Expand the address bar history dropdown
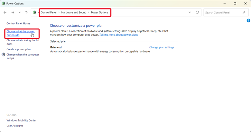251x132 pixels. [190, 12]
